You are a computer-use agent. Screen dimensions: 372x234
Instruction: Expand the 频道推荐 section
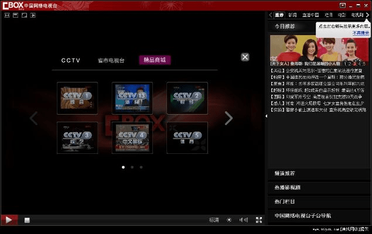319,173
